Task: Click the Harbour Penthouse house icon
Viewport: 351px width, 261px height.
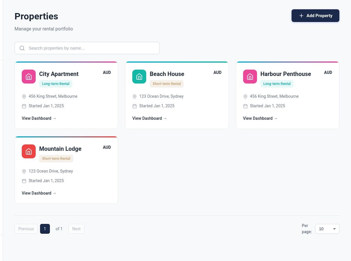Action: tap(250, 77)
